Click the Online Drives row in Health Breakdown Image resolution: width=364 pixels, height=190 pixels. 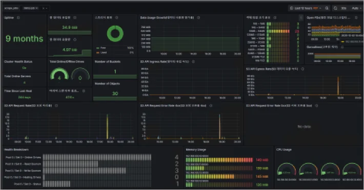[97, 157]
